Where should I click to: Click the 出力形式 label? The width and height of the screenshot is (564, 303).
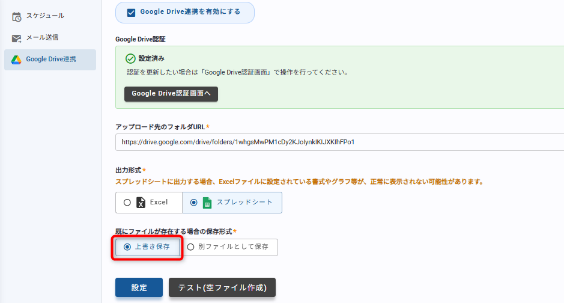(x=129, y=170)
